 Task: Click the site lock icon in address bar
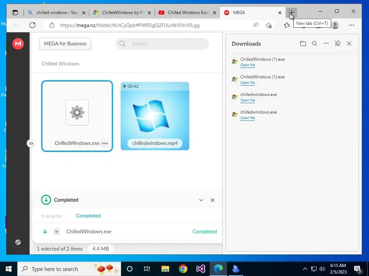tap(52, 25)
